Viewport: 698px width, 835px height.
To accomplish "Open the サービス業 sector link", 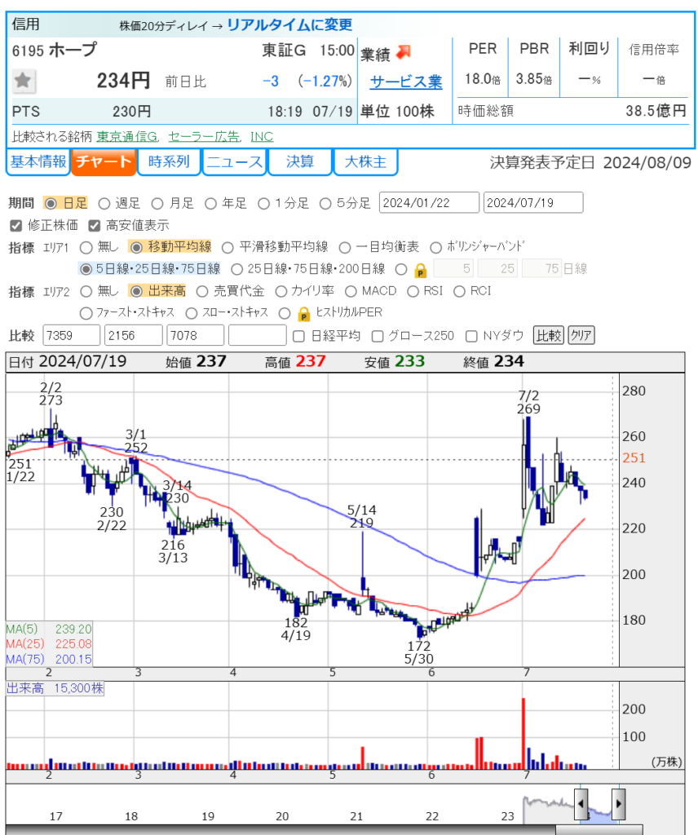I will click(x=405, y=82).
